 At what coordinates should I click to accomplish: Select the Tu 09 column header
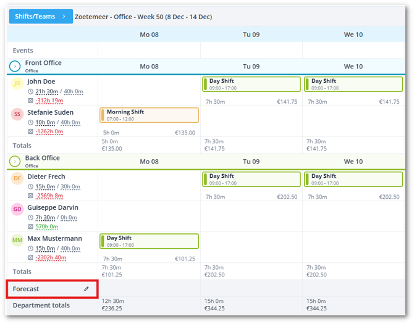[x=251, y=35]
